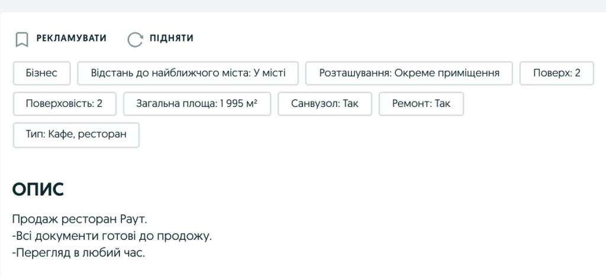The height and width of the screenshot is (277, 606).
Task: Select the Бізнес tag
Action: point(41,73)
